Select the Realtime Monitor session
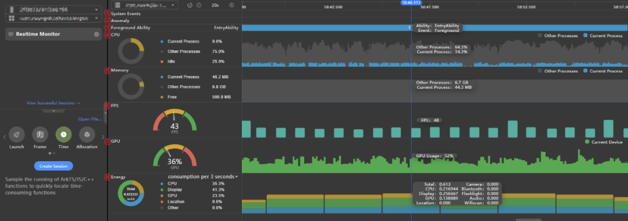The image size is (628, 221). click(53, 34)
